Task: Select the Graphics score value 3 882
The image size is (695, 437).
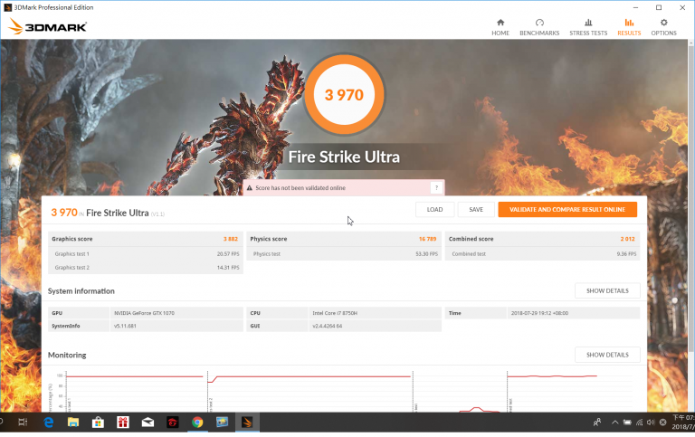Action: [x=231, y=239]
